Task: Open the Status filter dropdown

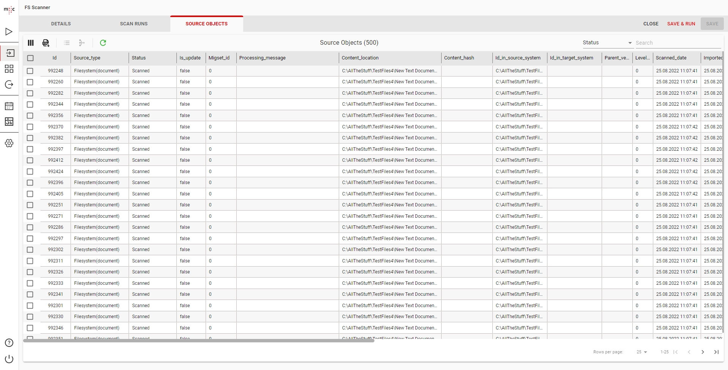Action: coord(607,43)
